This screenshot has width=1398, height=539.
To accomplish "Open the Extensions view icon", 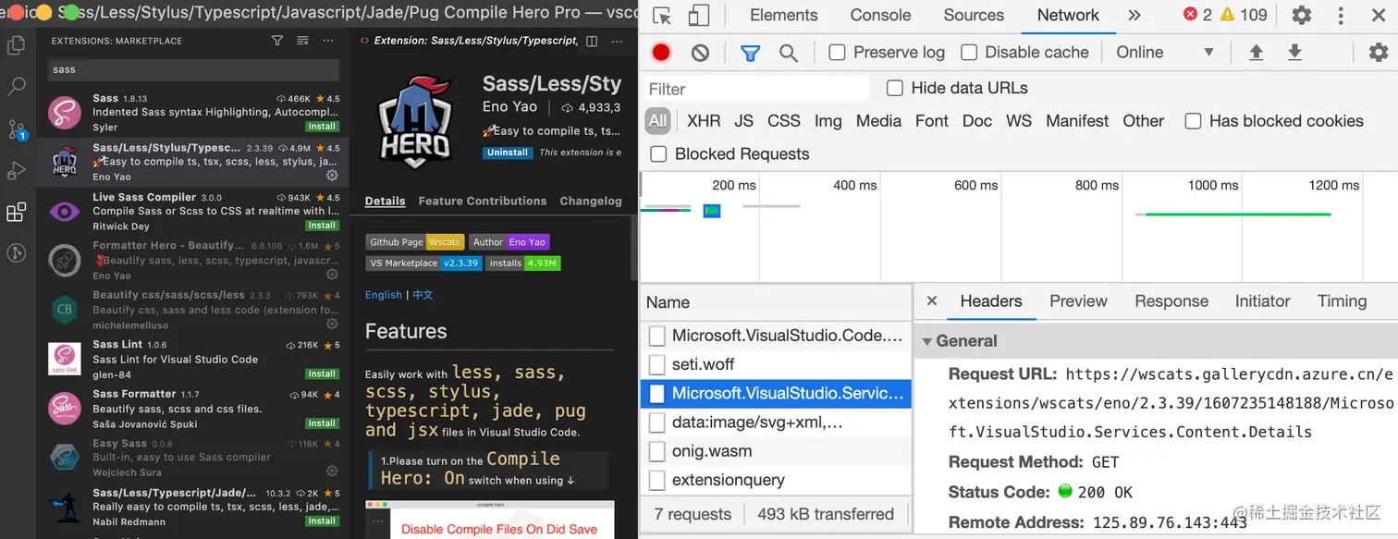I will tap(16, 213).
